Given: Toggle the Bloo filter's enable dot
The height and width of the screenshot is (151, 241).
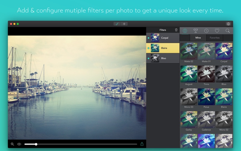Looking at the screenshot, I should click(x=149, y=58).
